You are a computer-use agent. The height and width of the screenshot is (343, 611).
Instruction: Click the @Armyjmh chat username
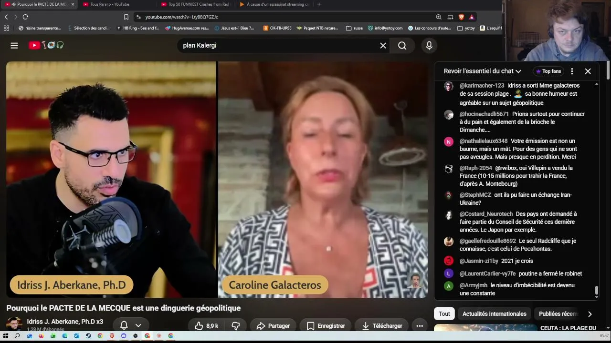pos(474,285)
